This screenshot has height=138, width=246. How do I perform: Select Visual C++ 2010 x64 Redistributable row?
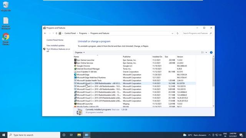click(135, 86)
